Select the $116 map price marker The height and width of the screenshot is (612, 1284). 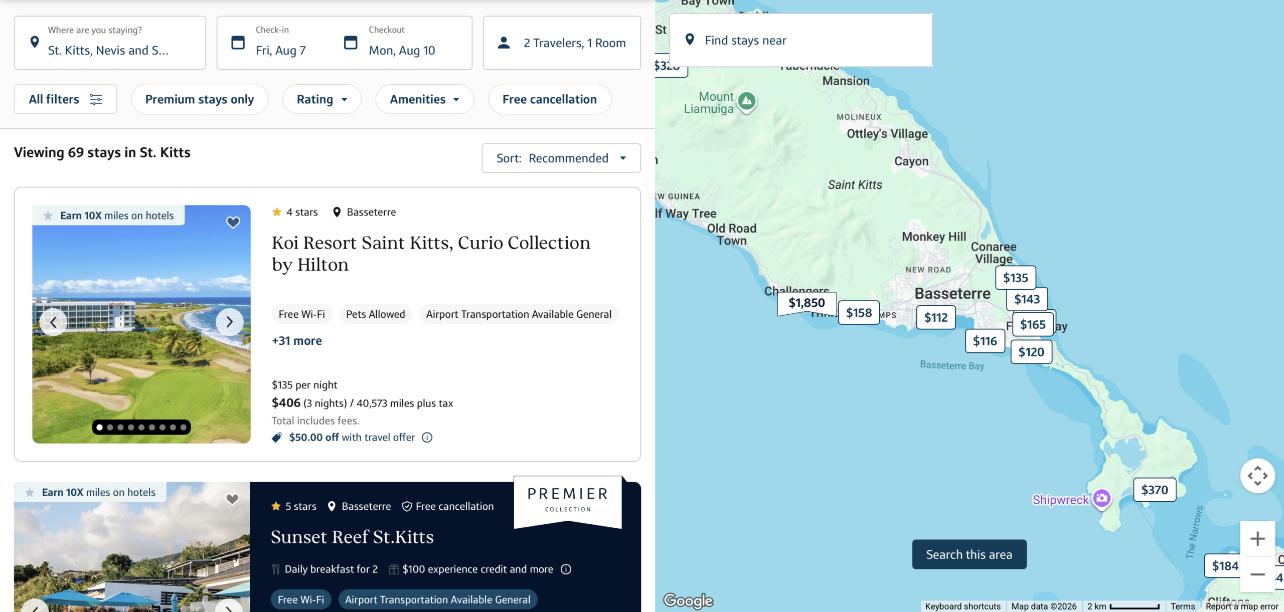coord(985,341)
